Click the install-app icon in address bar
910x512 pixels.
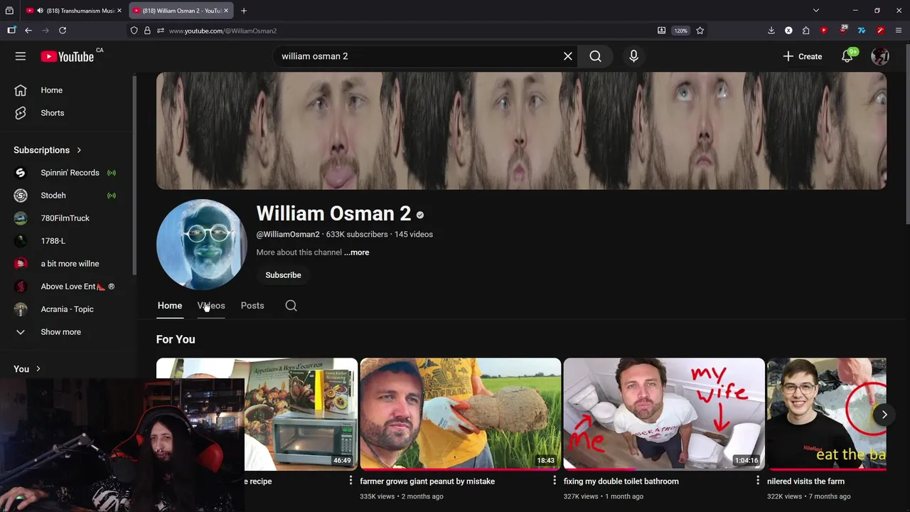[662, 31]
